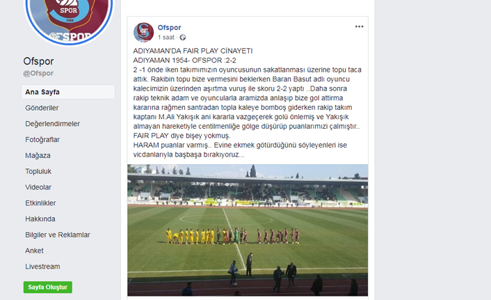Viewport: 491px width, 300px height.
Task: Open the Livestream section
Action: coord(42,267)
